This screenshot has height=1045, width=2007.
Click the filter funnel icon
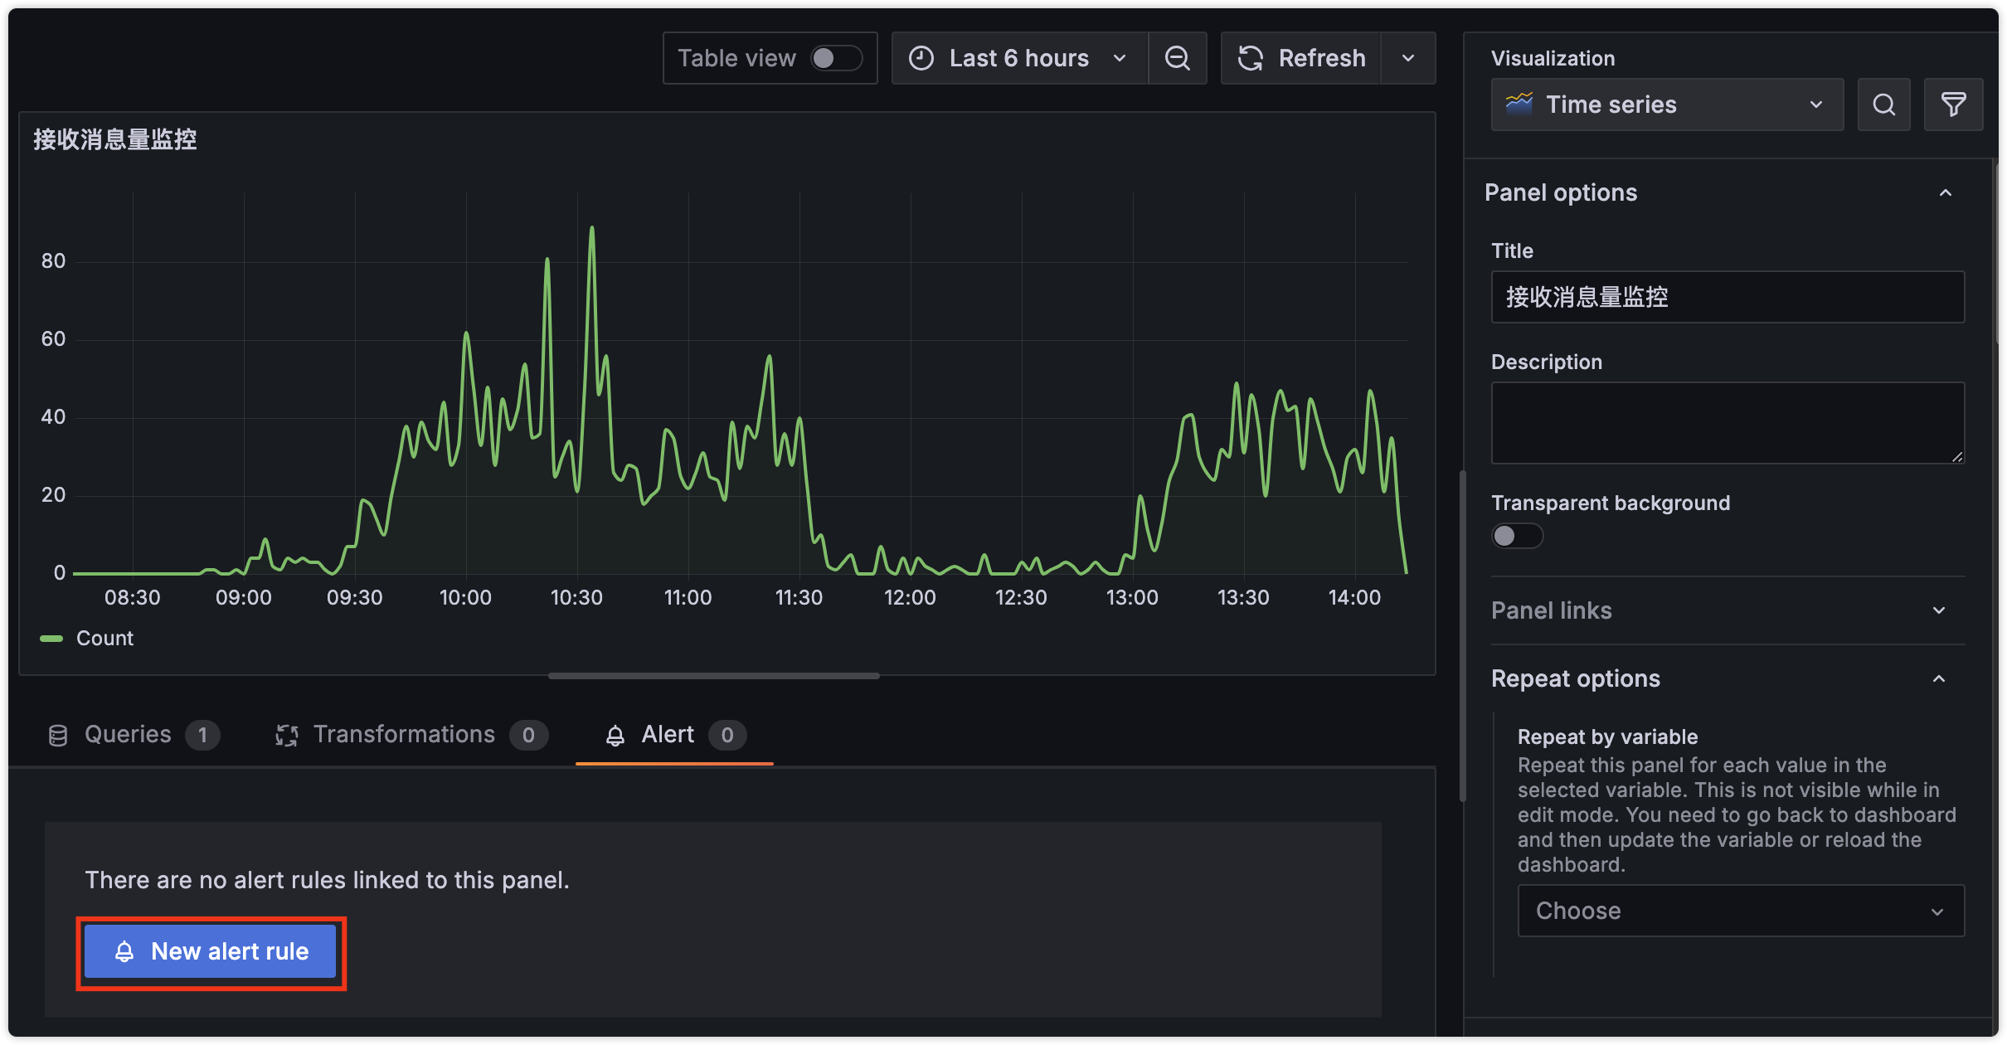1953,104
